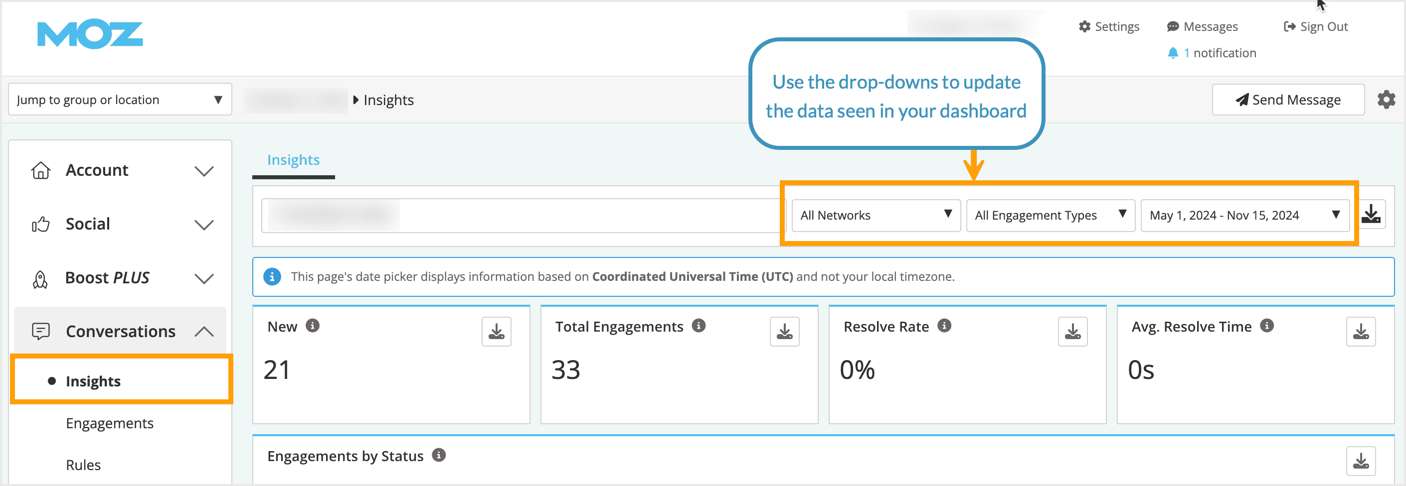Click the Send Message button
This screenshot has height=486, width=1406.
(x=1288, y=99)
